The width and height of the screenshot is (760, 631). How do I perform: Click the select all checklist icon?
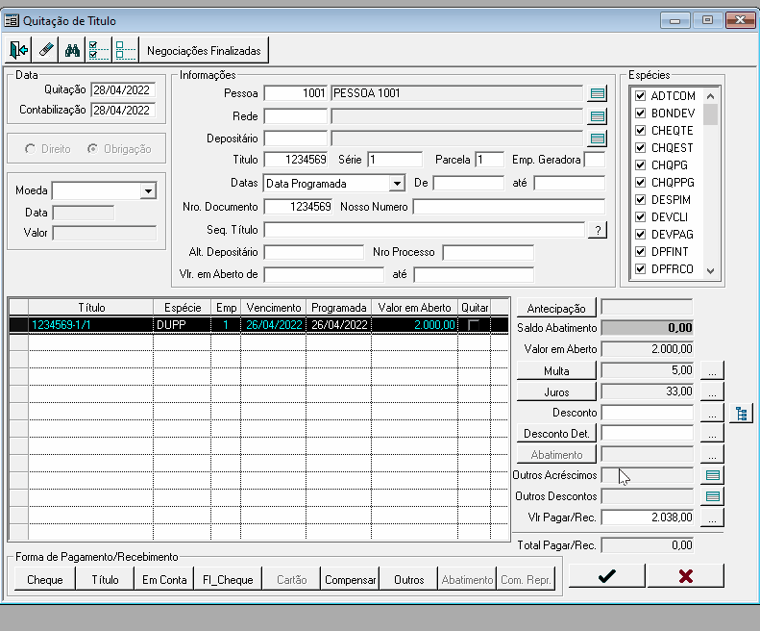[x=99, y=50]
